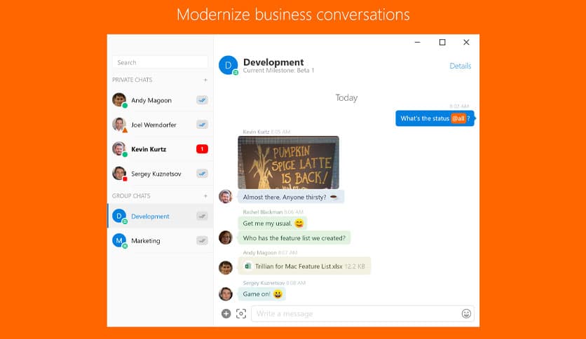586x339 pixels.
Task: Add a new private chat with plus
Action: [x=205, y=80]
